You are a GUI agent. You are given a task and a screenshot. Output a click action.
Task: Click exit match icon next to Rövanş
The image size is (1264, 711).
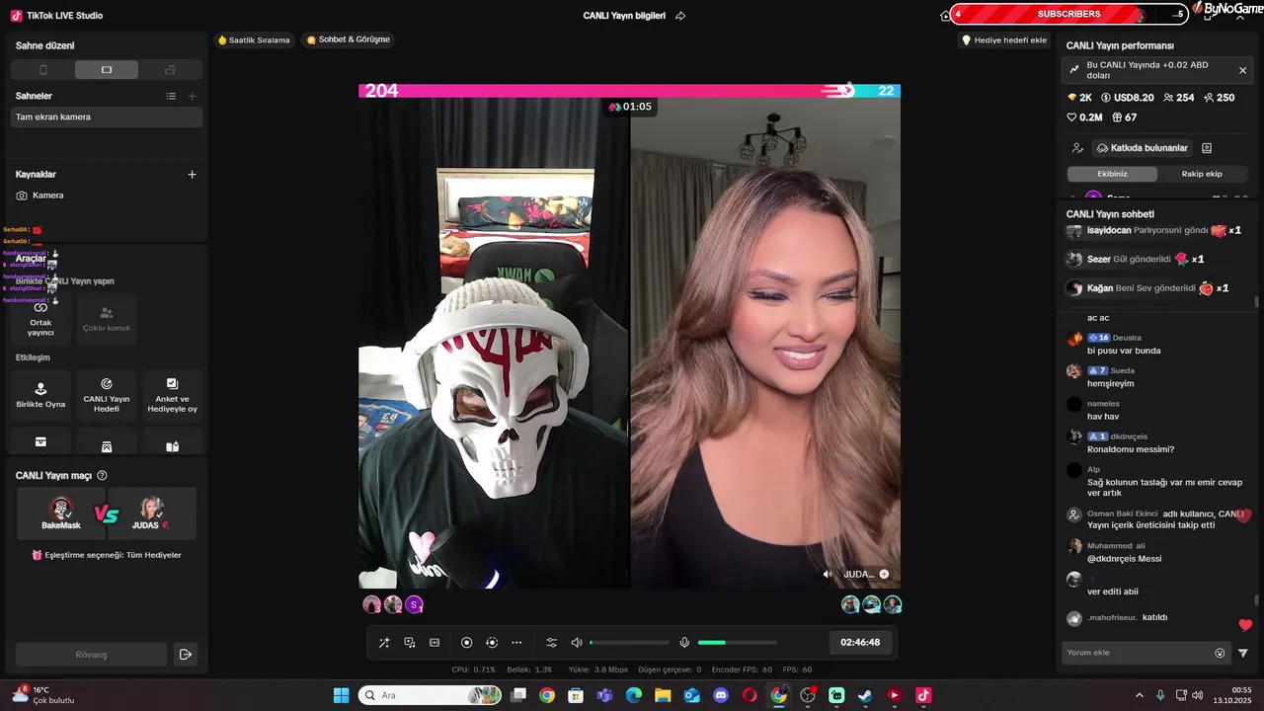(185, 655)
